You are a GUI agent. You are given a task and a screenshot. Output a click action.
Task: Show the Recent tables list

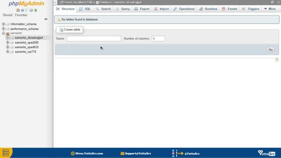(x=8, y=15)
